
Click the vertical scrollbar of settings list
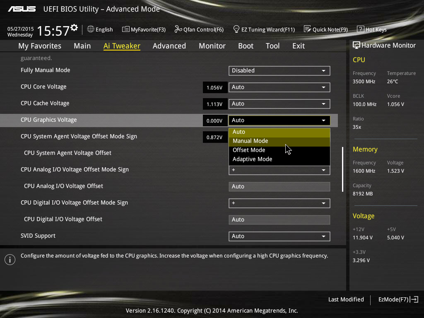[x=342, y=169]
